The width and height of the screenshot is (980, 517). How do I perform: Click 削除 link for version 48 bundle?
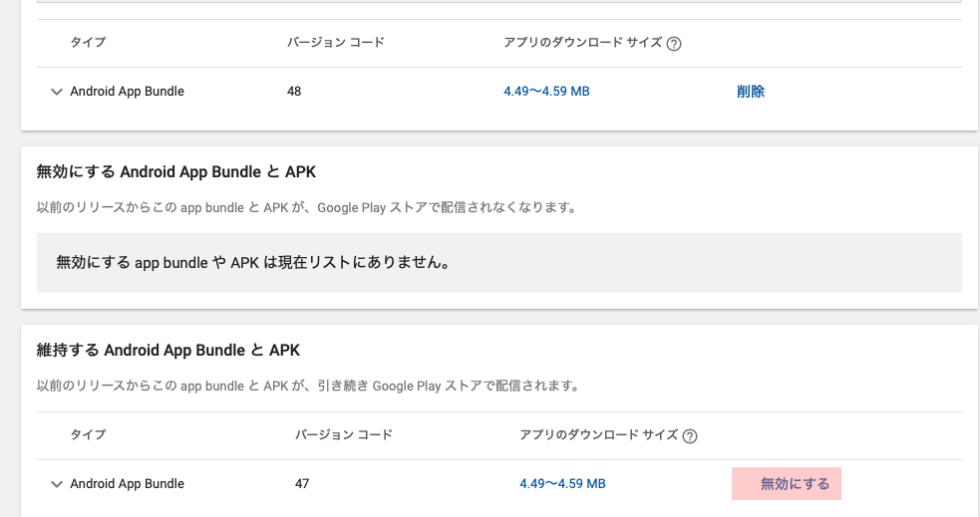click(751, 92)
